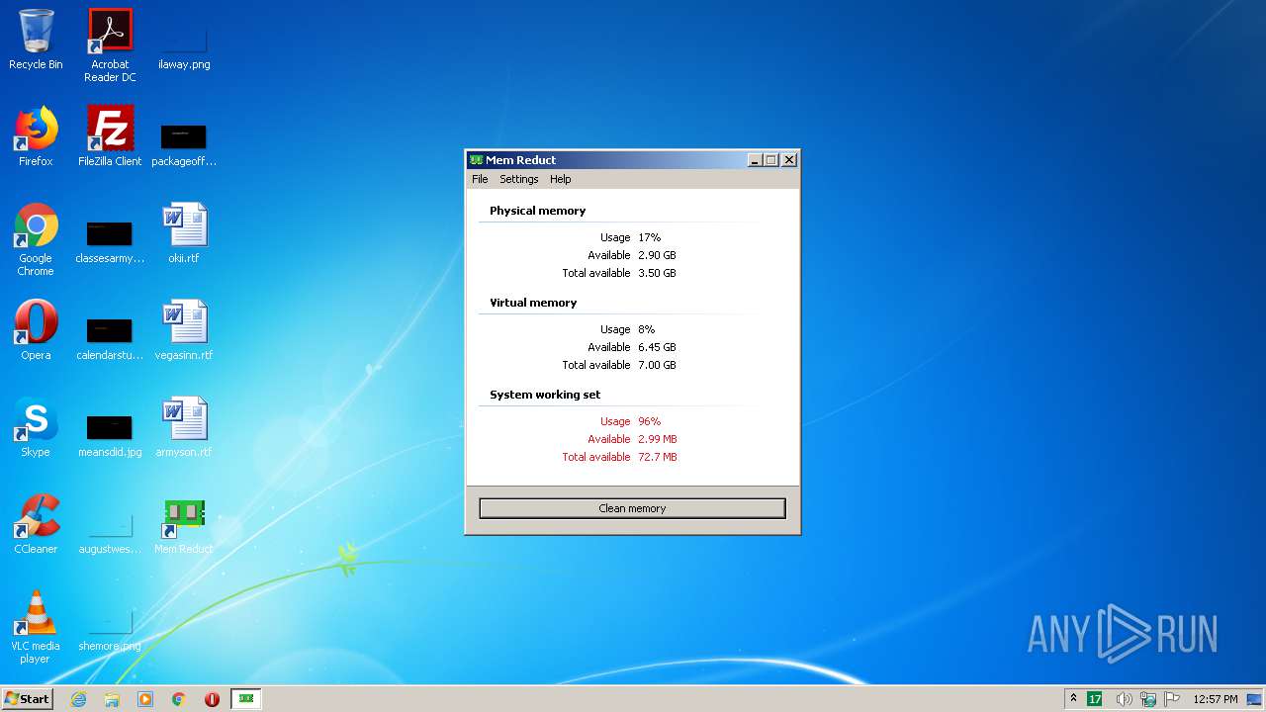Open Firefox desktop shortcut
The width and height of the screenshot is (1266, 712).
[36, 136]
